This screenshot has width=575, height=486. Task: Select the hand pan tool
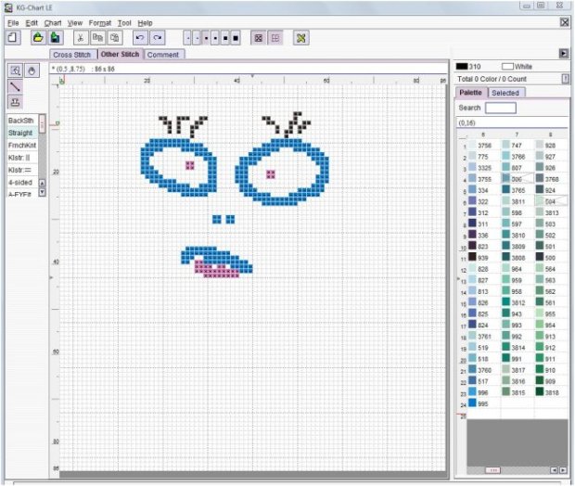[x=32, y=70]
